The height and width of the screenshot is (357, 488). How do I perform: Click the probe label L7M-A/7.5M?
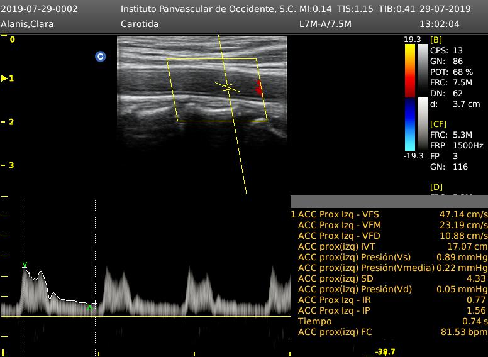[x=325, y=24]
